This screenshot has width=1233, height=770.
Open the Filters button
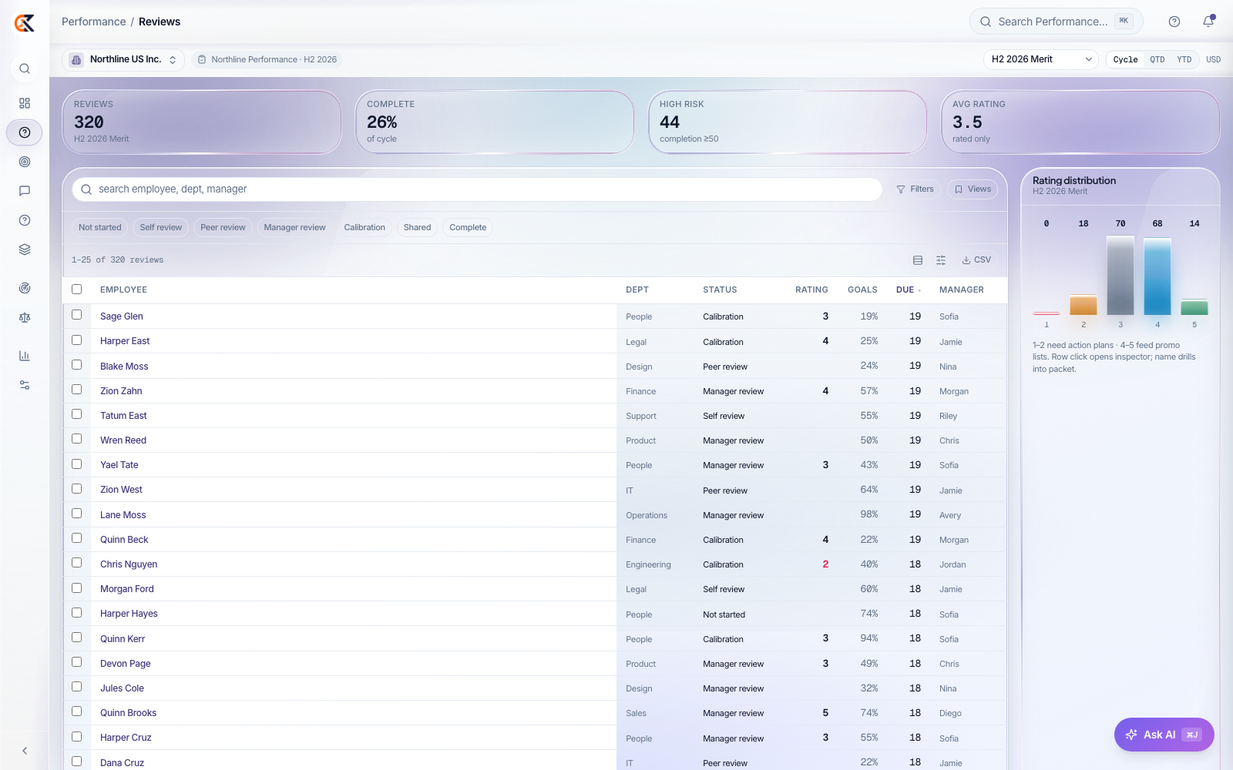point(916,189)
